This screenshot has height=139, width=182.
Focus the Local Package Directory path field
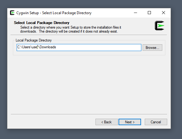coord(79,47)
